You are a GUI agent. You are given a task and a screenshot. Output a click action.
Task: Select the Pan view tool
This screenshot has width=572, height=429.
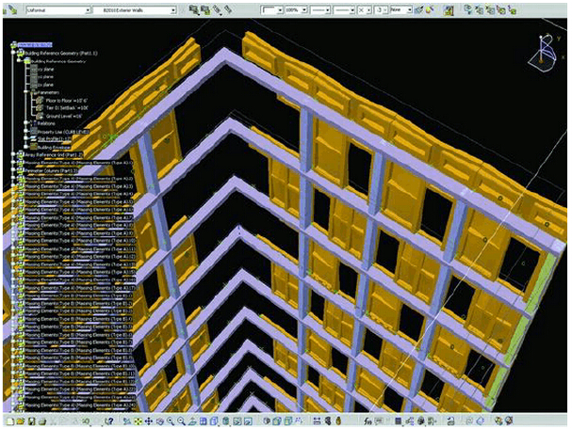coord(148,421)
